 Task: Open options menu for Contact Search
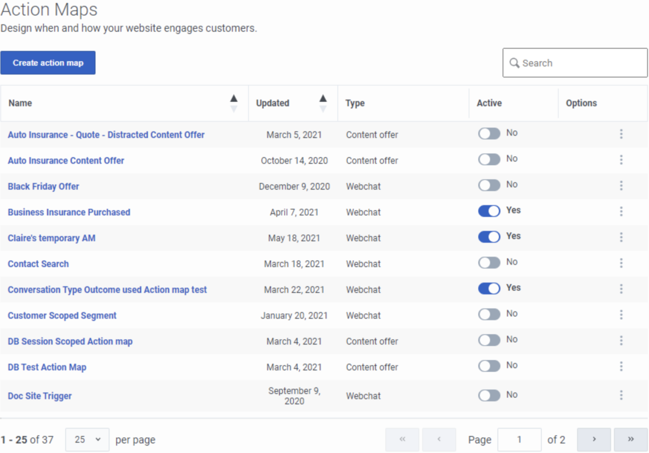pos(621,263)
